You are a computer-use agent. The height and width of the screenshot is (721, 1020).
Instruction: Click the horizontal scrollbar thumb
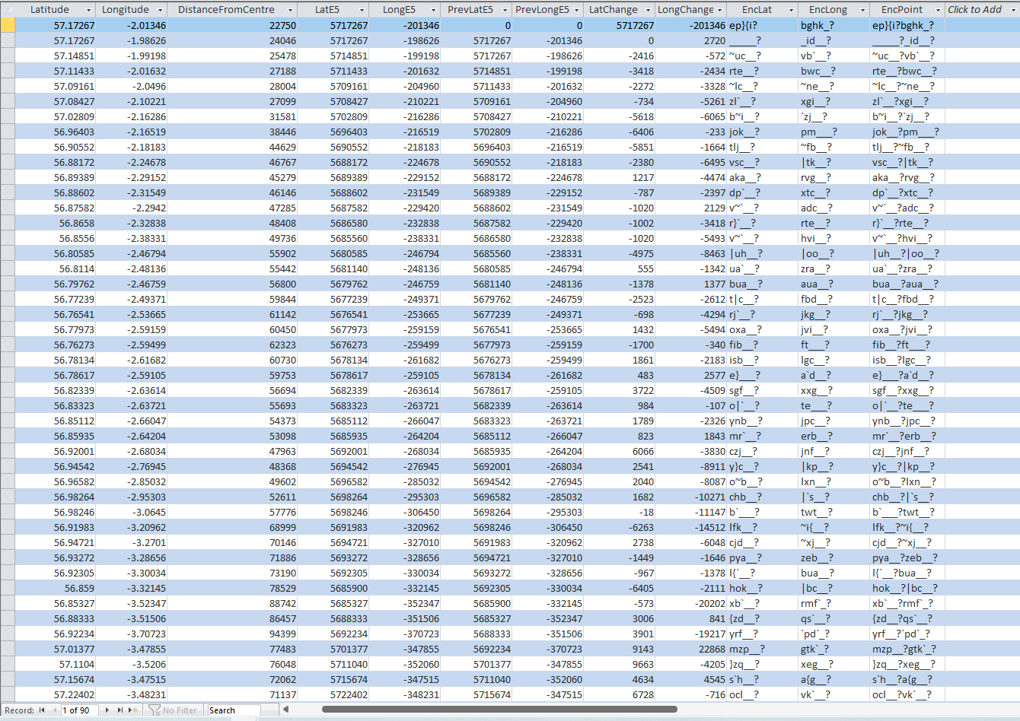click(499, 710)
